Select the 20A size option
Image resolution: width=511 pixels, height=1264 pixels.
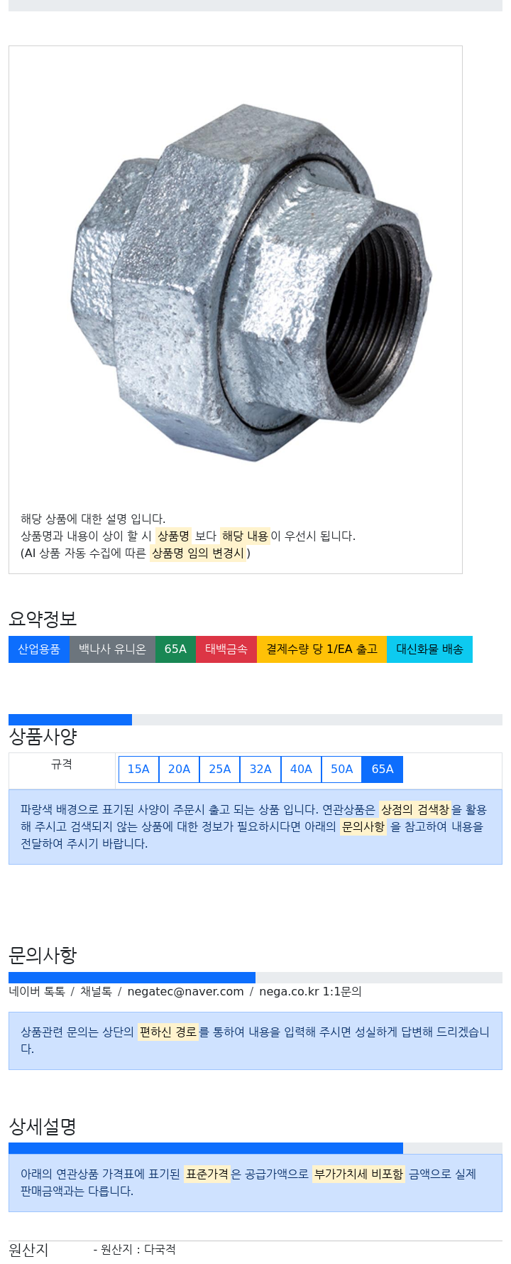pyautogui.click(x=179, y=769)
